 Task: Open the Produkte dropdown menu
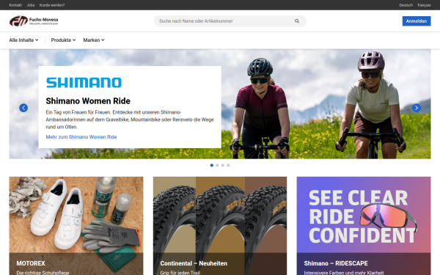point(63,40)
